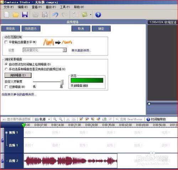Open the 编辑 menu
The image size is (178, 170).
pyautogui.click(x=23, y=7)
